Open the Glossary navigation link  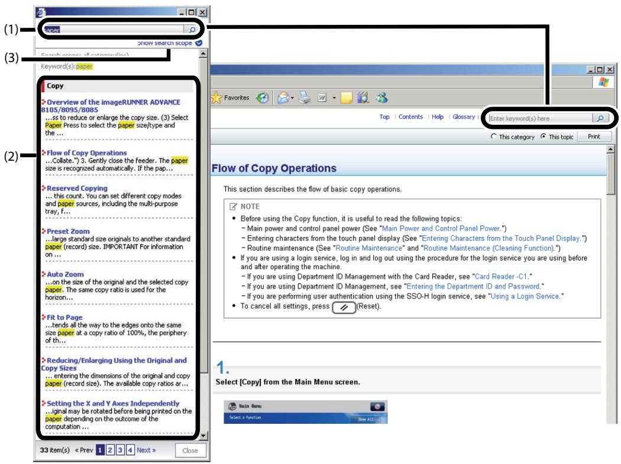coord(464,117)
